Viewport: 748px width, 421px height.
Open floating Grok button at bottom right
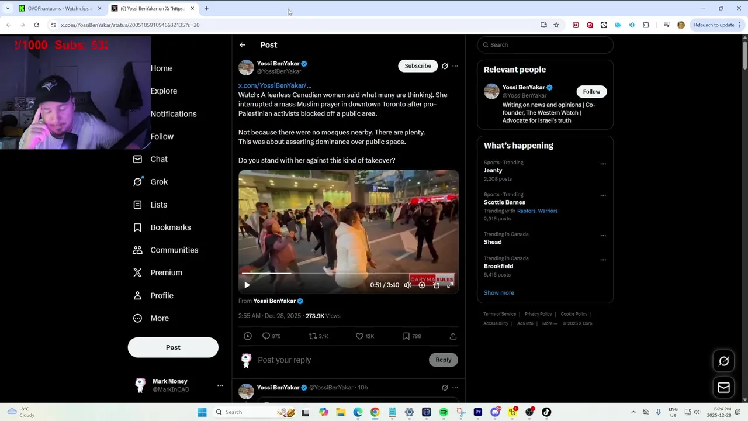[723, 361]
